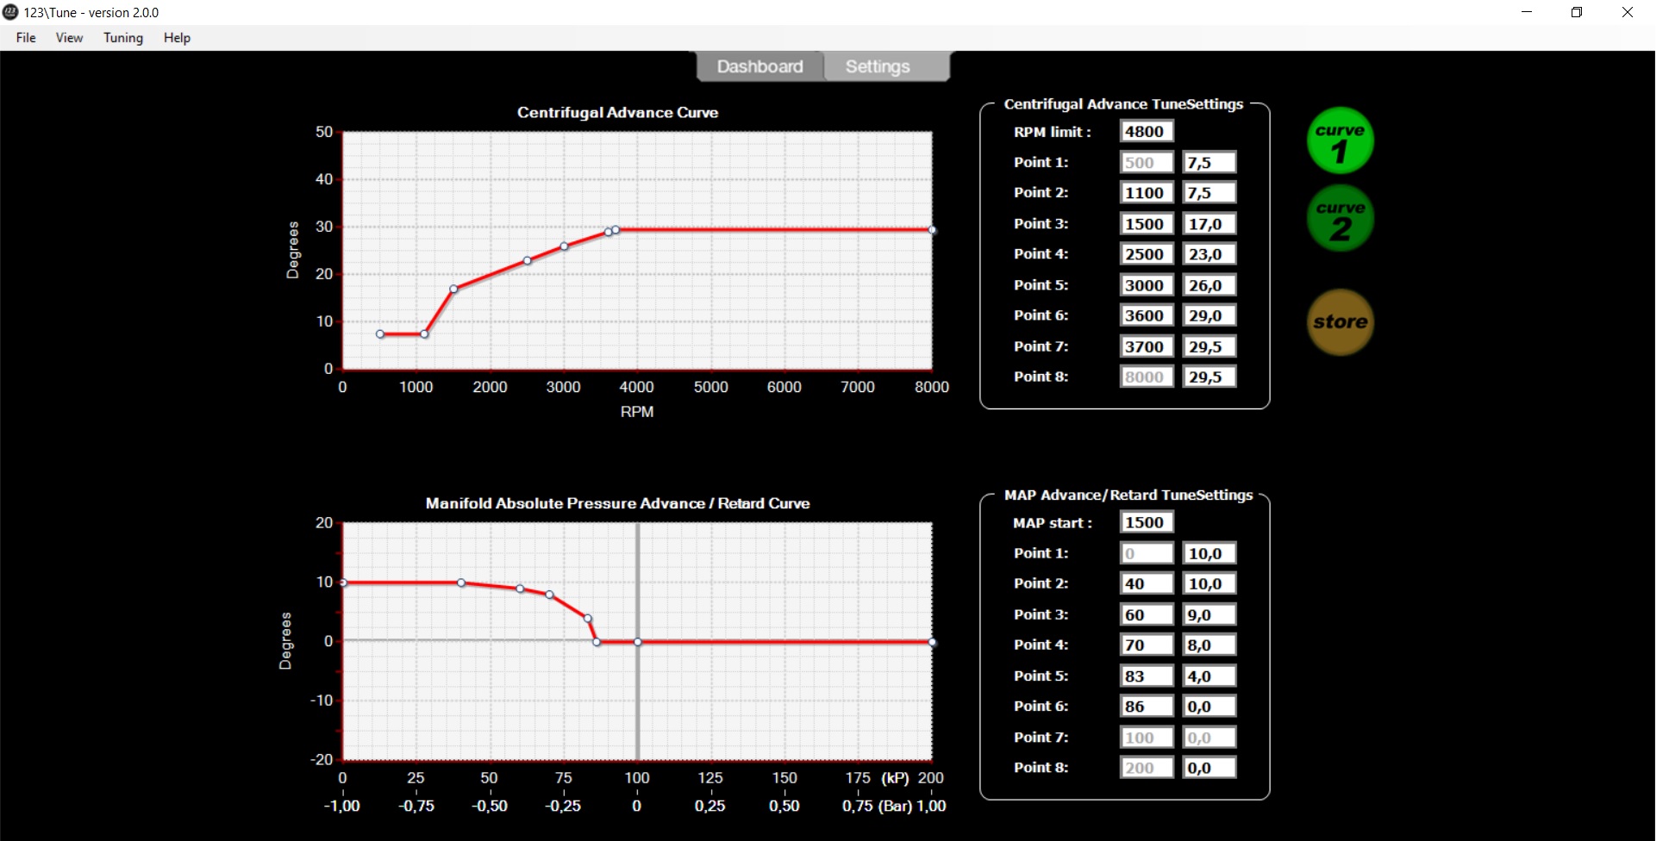Open the File menu
The width and height of the screenshot is (1669, 841).
tap(26, 38)
